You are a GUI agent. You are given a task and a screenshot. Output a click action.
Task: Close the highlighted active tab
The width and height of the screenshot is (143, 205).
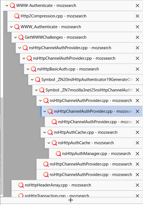[x=137, y=111]
